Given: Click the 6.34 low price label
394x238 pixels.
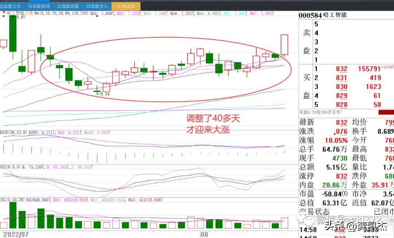Looking at the screenshot, I should (x=105, y=94).
